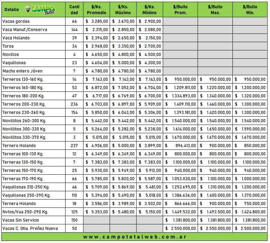270x243 pixels.
Task: Select the $/Ks. Promedio column header
Action: 97,10
